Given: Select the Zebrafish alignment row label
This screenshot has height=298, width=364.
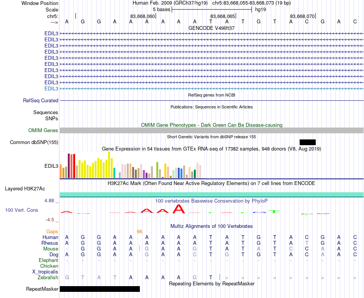Looking at the screenshot, I should coord(48,278).
